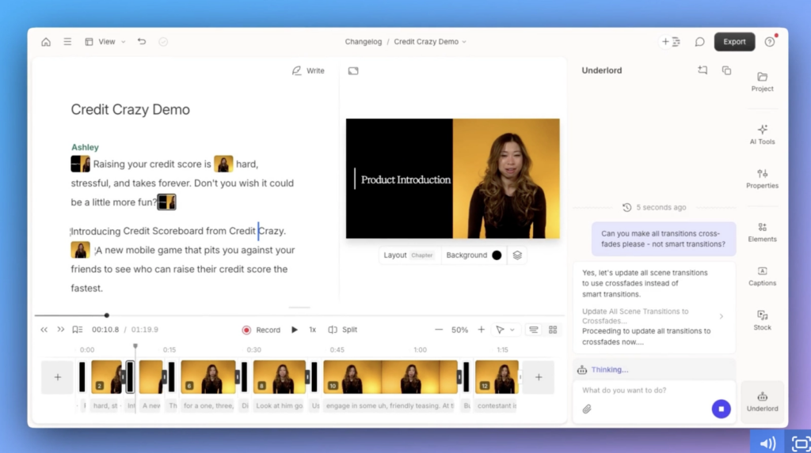Open the Elements panel in sidebar
The height and width of the screenshot is (453, 811).
click(x=762, y=232)
